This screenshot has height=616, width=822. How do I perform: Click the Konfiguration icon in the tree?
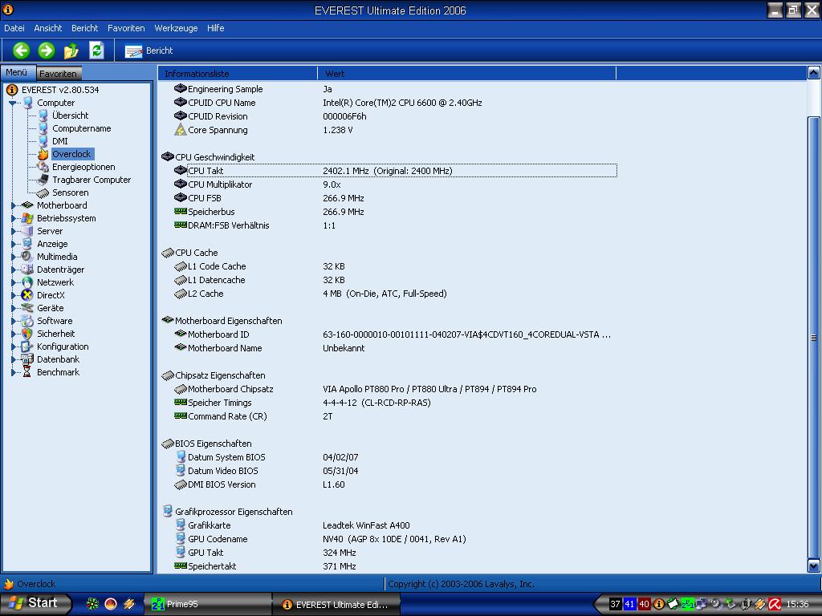(27, 346)
